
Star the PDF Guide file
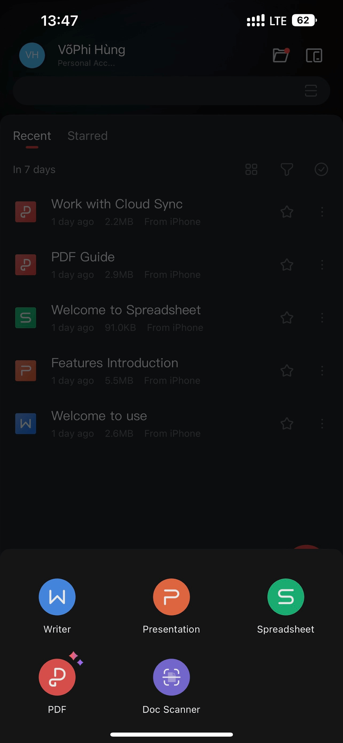point(287,265)
